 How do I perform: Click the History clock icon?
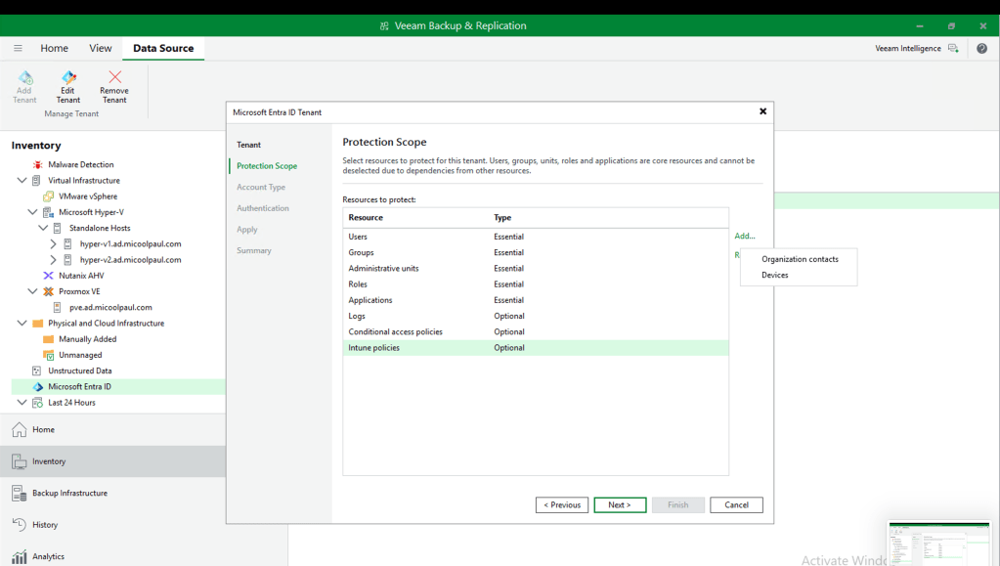(20, 525)
